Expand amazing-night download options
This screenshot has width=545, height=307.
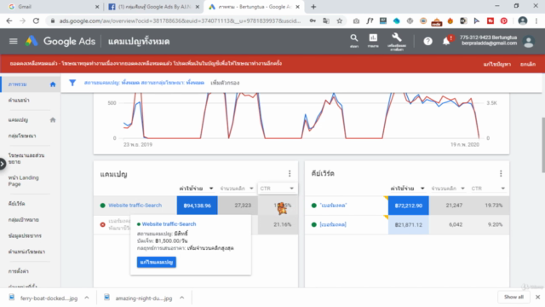(x=181, y=298)
